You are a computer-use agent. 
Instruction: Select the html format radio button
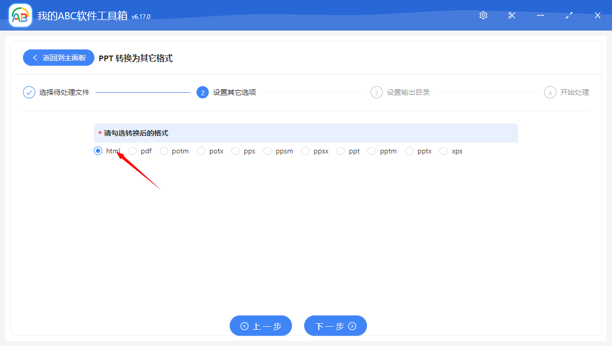click(98, 151)
